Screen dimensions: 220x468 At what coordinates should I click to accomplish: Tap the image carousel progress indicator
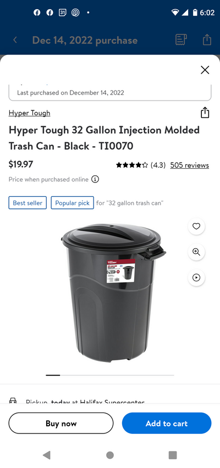click(109, 375)
